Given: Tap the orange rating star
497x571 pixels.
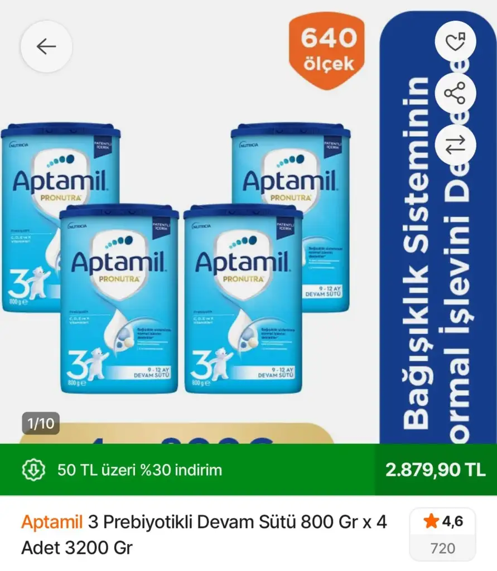Looking at the screenshot, I should click(431, 521).
